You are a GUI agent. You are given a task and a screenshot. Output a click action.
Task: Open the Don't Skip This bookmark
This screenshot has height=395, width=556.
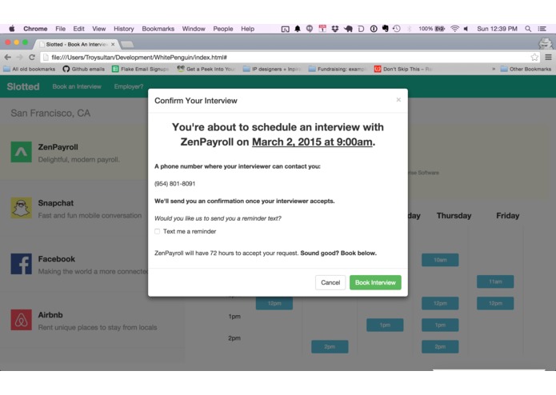(x=403, y=69)
